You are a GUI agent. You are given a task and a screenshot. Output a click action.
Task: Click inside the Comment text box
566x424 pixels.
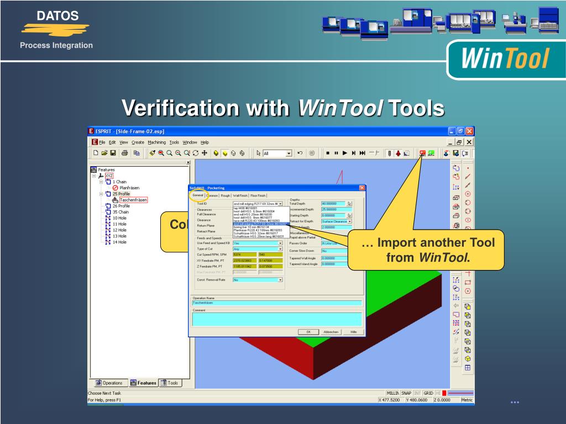point(277,320)
